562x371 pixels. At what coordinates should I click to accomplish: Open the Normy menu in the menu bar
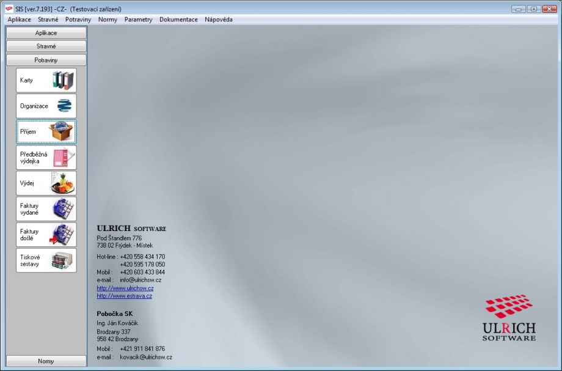tap(108, 20)
